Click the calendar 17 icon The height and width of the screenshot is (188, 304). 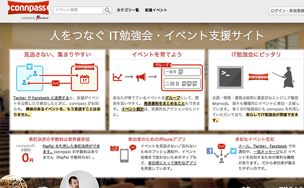(85, 79)
